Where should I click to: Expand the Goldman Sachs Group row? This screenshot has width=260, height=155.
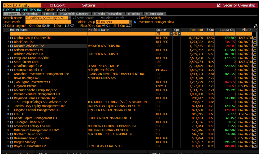click(x=12, y=90)
